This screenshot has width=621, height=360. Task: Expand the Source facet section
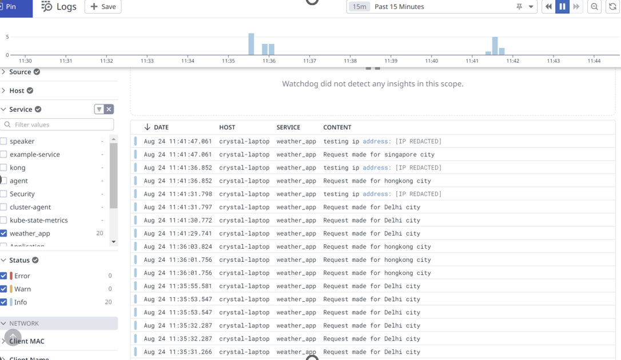[3, 72]
